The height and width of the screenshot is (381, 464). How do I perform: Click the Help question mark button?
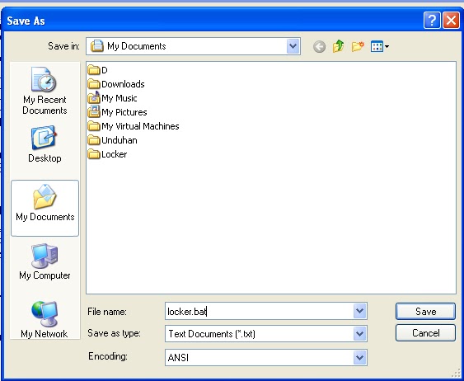click(x=432, y=21)
